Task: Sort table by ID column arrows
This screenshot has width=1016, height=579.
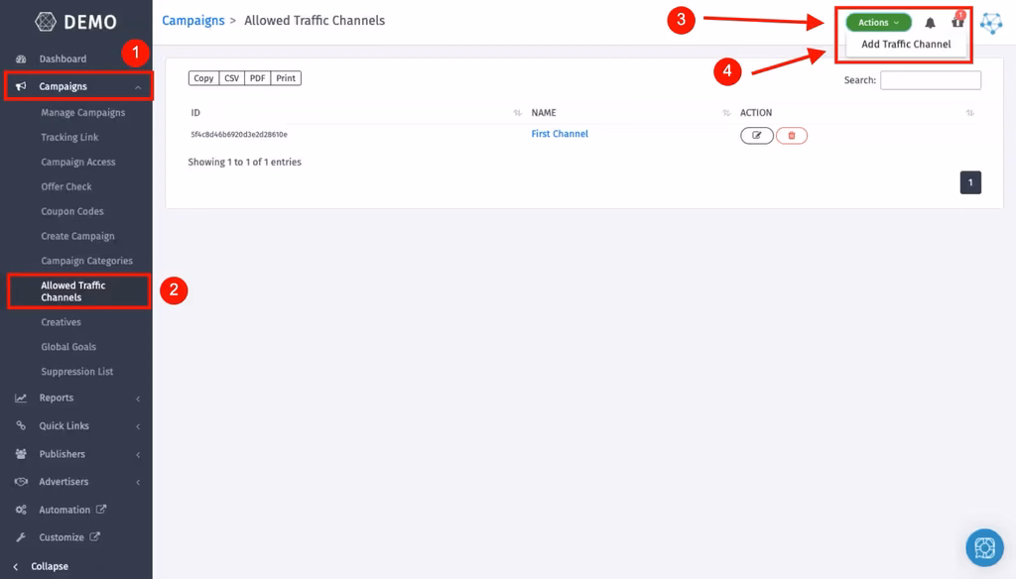Action: pyautogui.click(x=517, y=113)
